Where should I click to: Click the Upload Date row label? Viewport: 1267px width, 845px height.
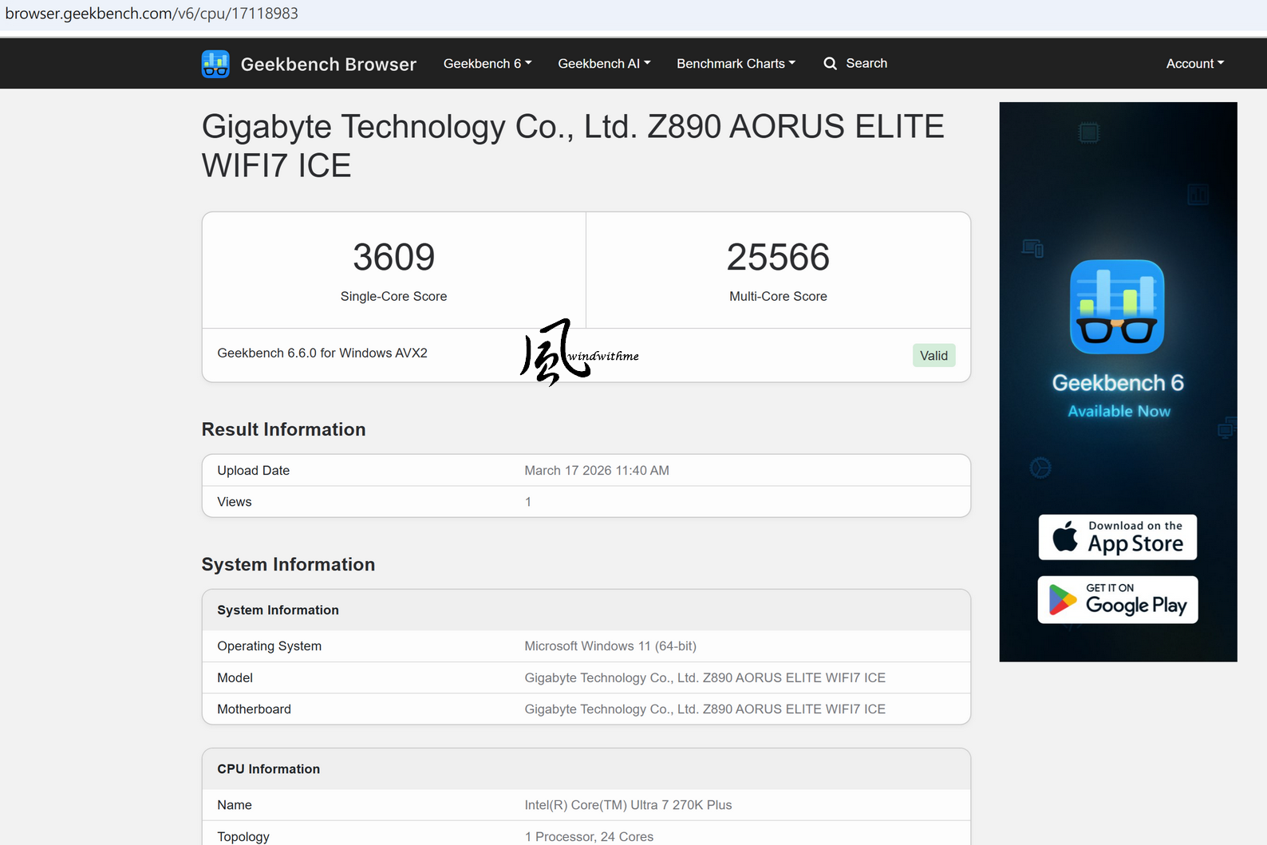point(254,471)
